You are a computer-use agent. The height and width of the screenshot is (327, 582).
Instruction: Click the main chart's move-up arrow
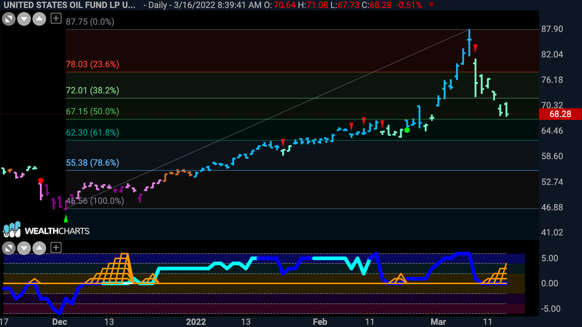(x=39, y=19)
